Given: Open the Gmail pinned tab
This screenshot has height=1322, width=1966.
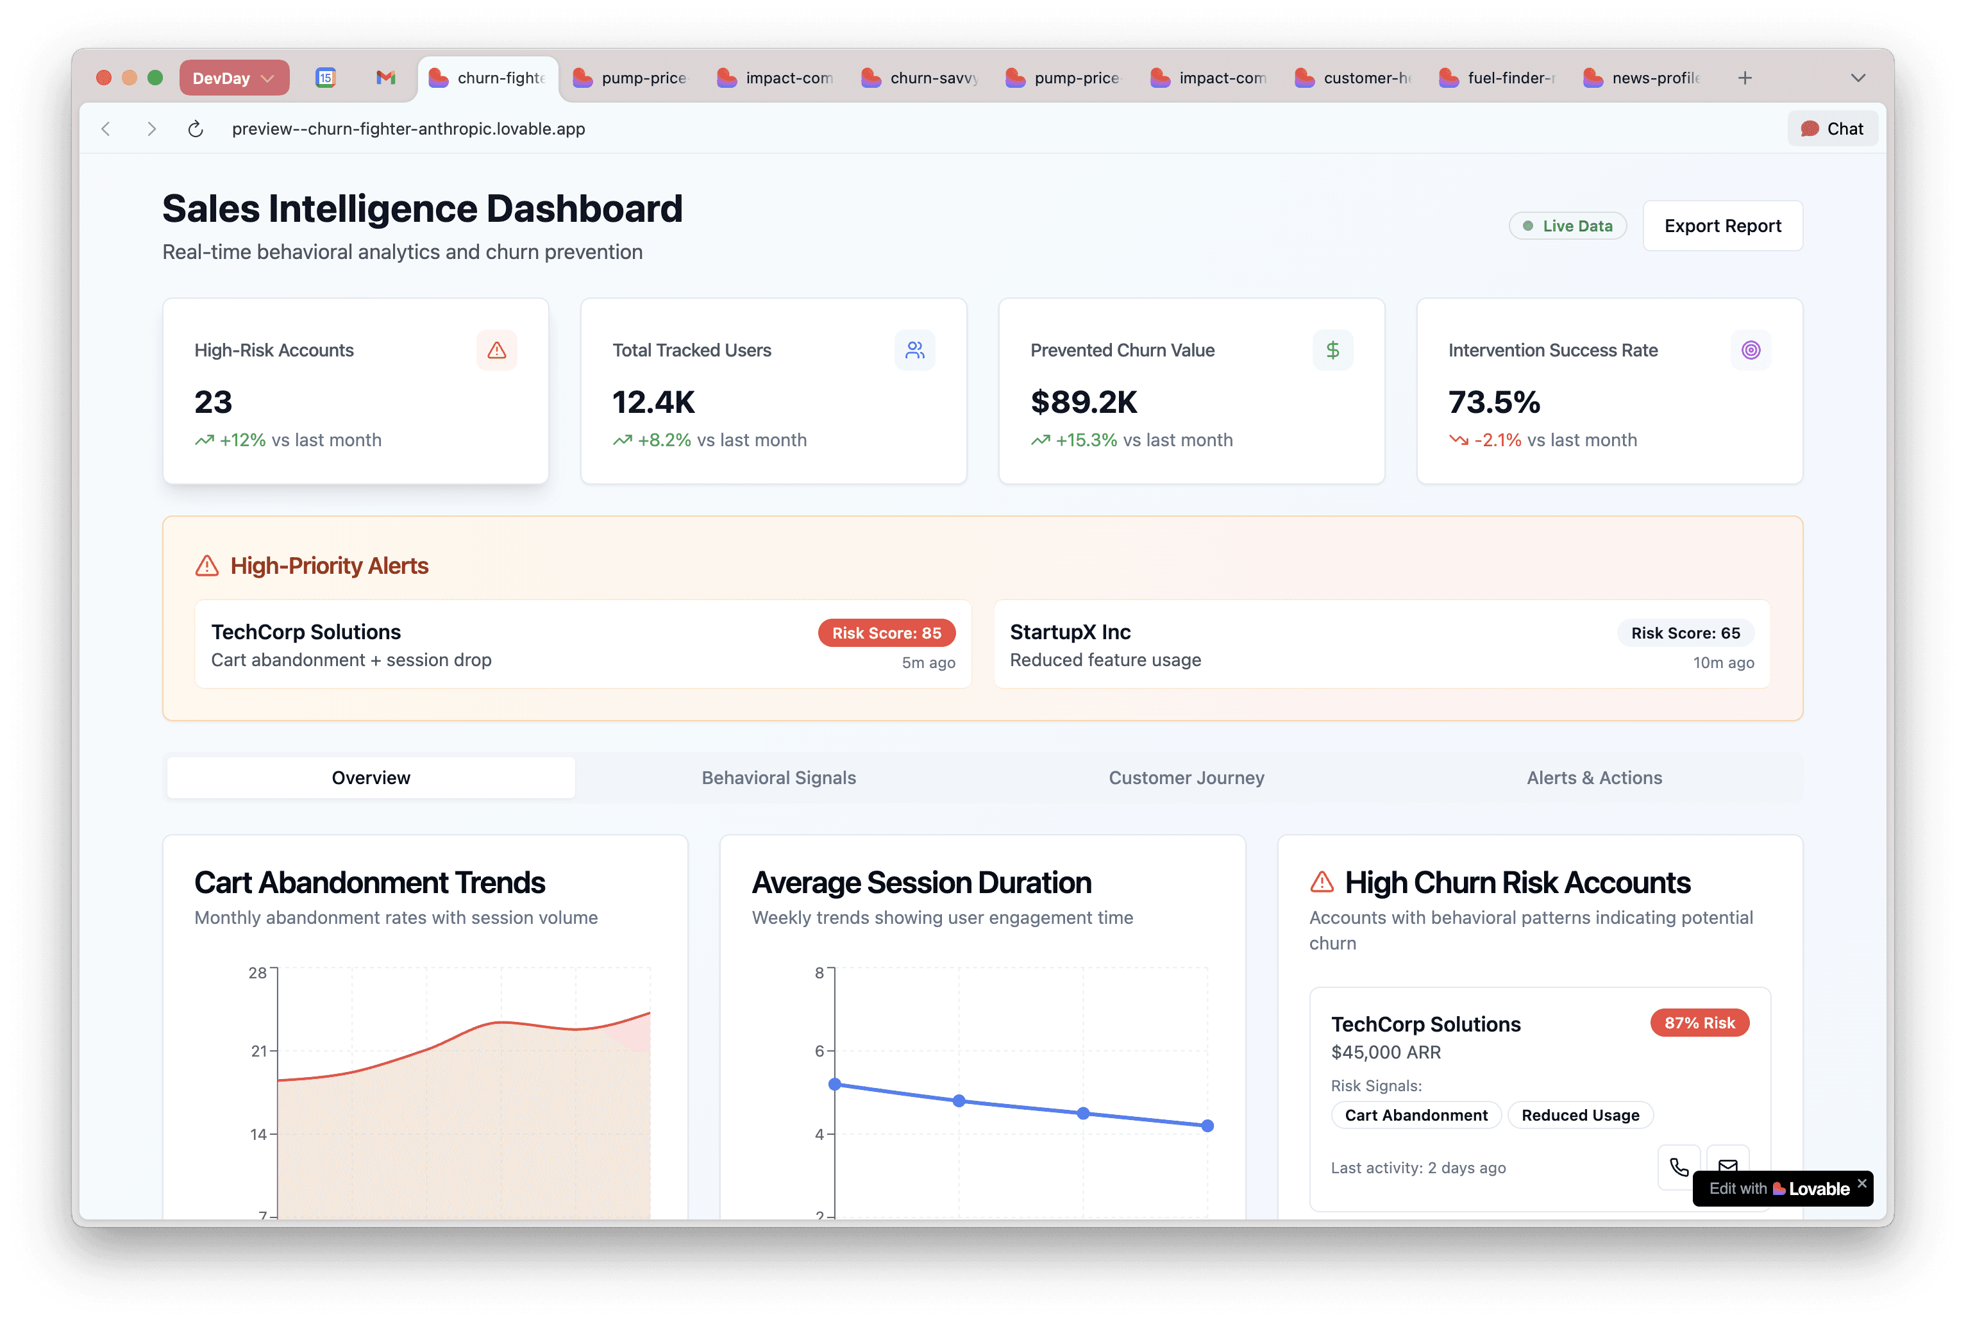Looking at the screenshot, I should 385,78.
